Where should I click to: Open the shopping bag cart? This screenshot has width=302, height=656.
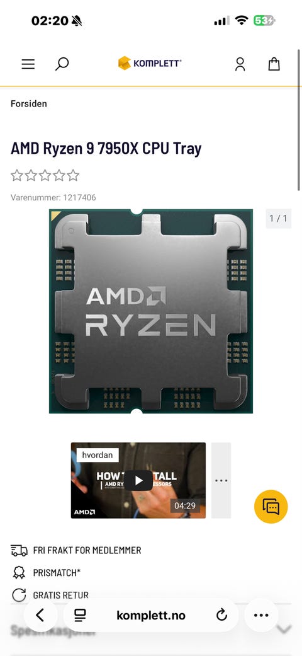[x=274, y=64]
